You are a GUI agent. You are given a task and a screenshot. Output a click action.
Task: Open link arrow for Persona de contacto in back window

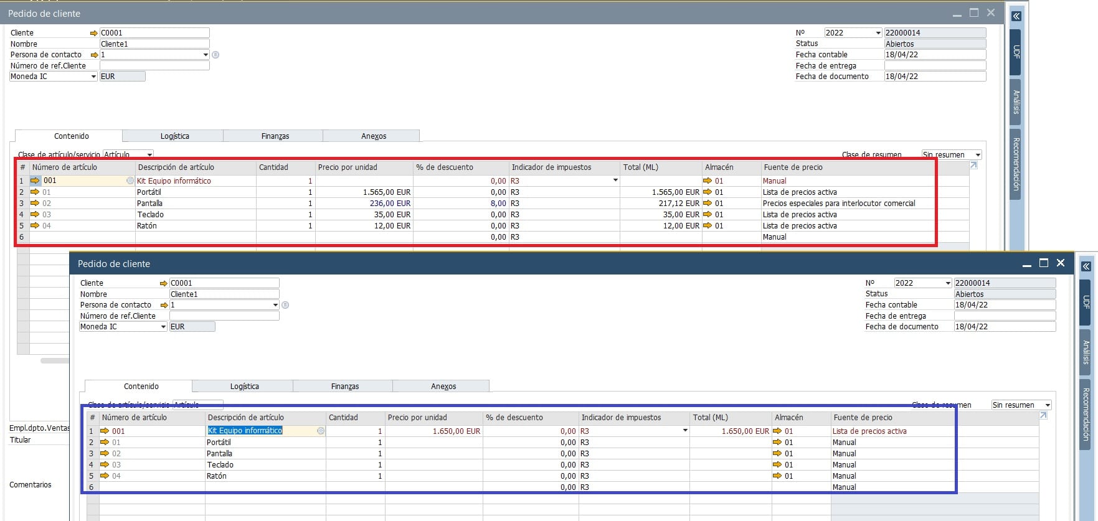point(94,55)
